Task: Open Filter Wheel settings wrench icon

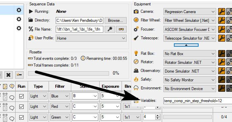Action: (x=222, y=21)
